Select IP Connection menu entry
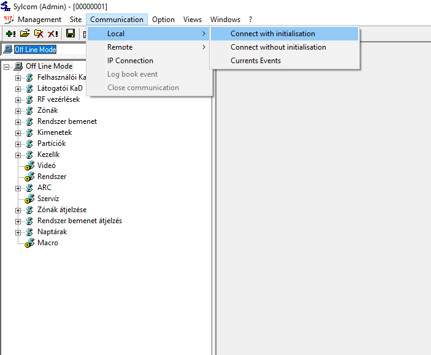 tap(130, 61)
